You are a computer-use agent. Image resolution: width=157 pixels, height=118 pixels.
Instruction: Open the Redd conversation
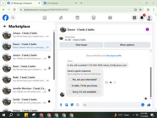pos(26,79)
